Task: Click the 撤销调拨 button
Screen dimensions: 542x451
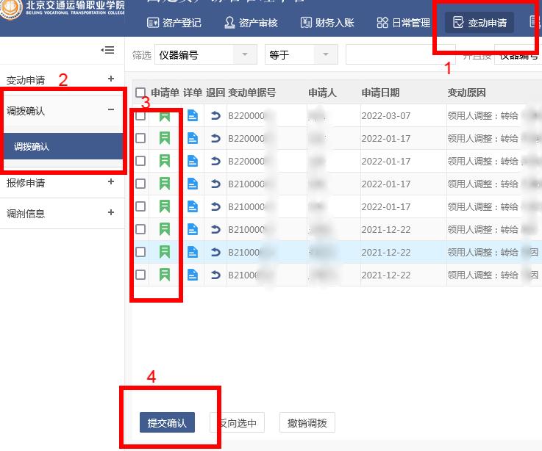Action: pyautogui.click(x=307, y=423)
